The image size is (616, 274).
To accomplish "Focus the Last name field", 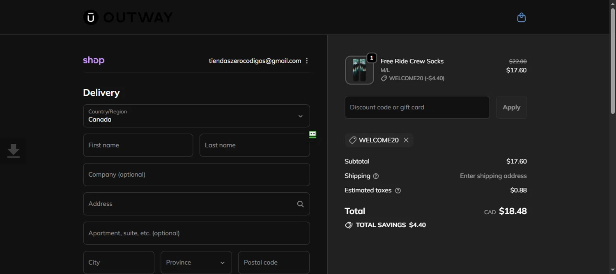I will pos(255,145).
